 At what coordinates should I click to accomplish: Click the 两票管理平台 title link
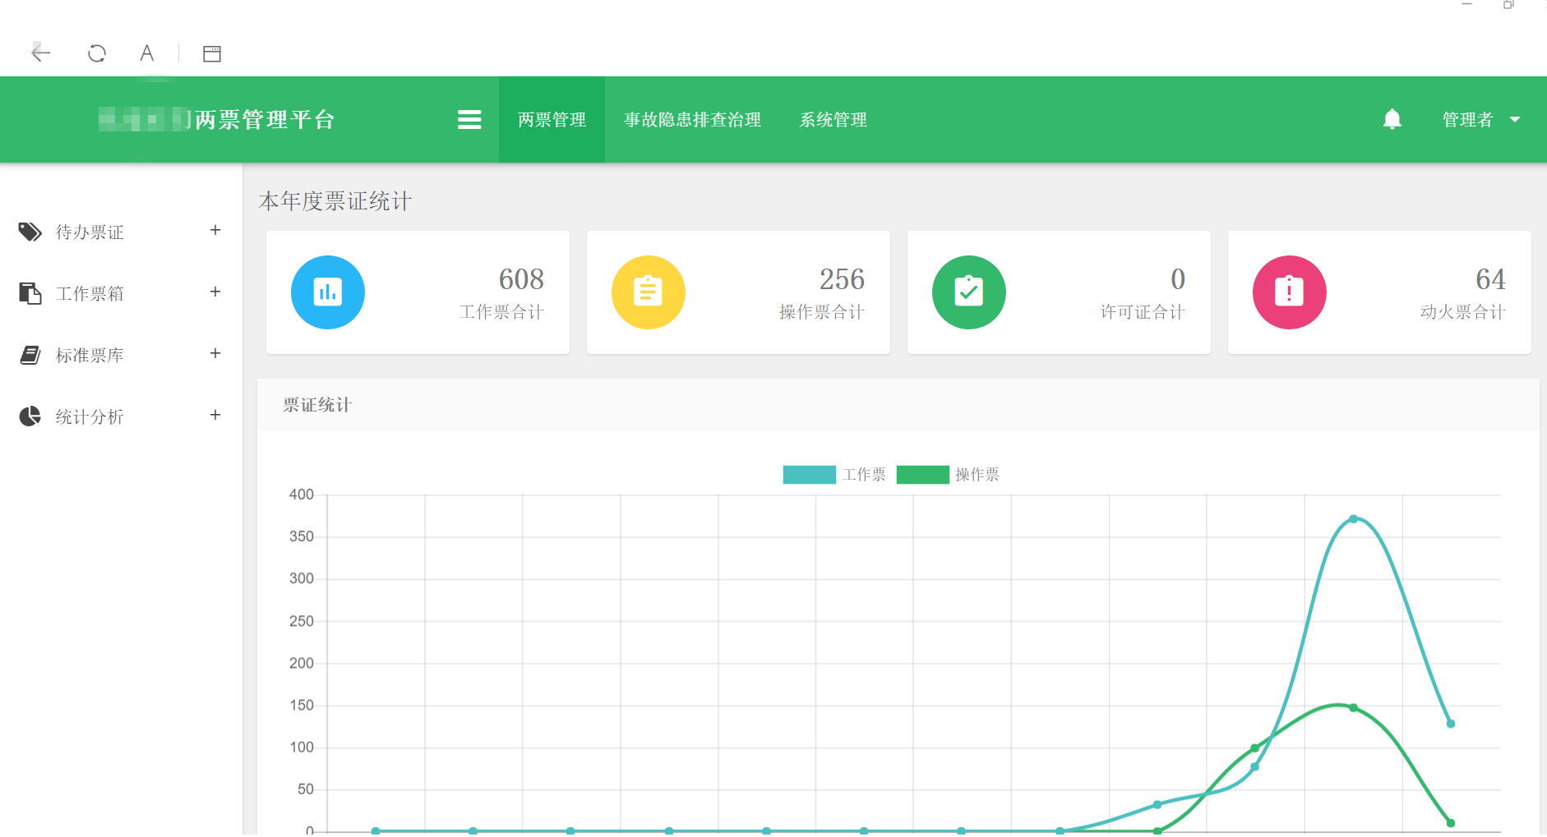[265, 120]
